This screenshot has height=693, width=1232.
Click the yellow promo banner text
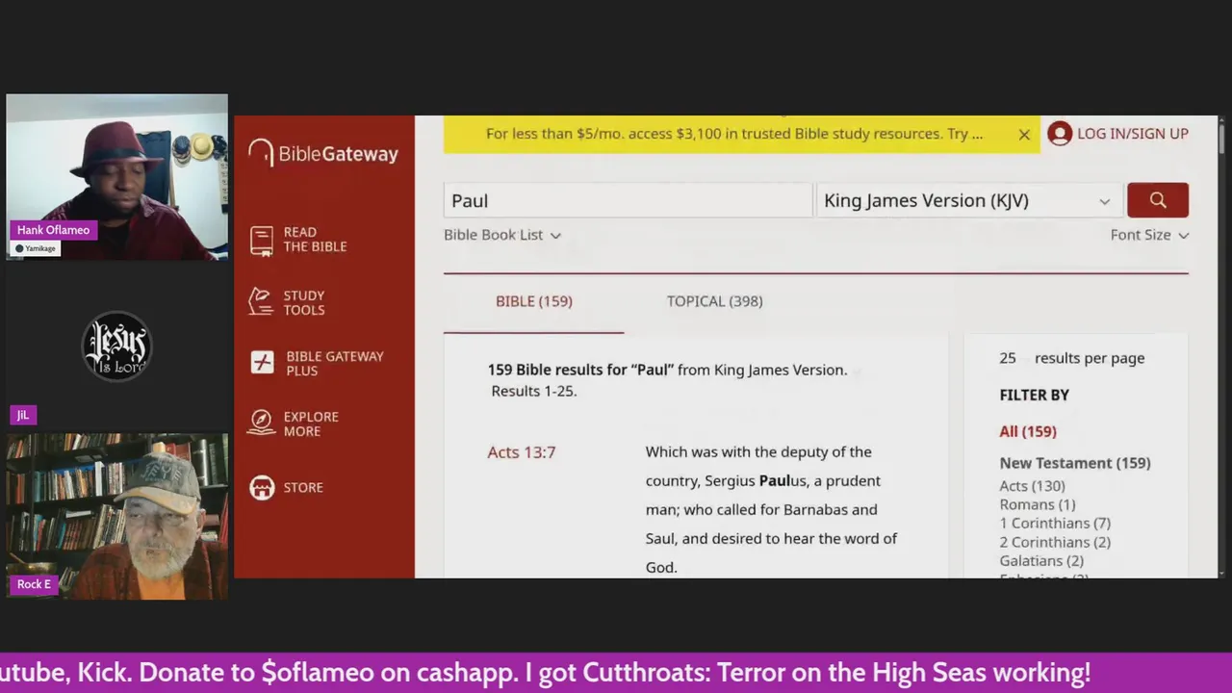click(x=734, y=134)
